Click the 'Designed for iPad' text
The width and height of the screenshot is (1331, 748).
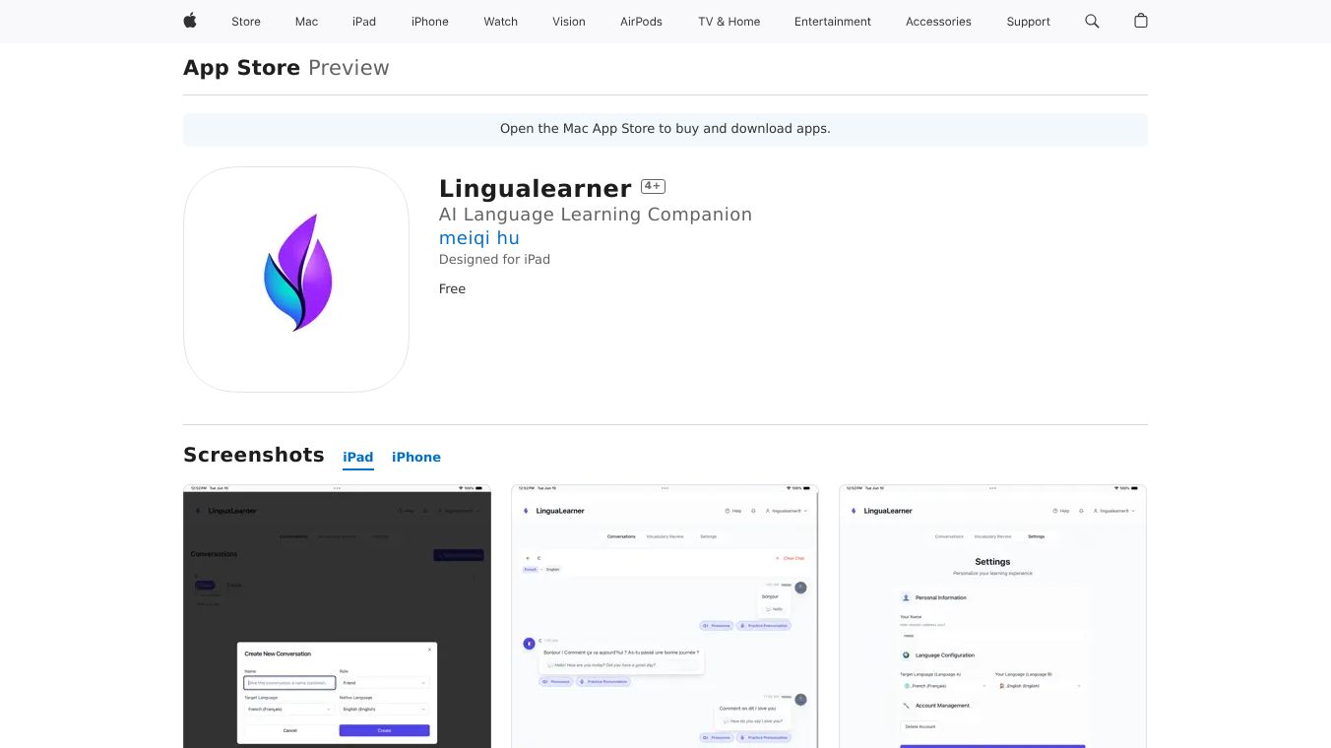point(494,260)
